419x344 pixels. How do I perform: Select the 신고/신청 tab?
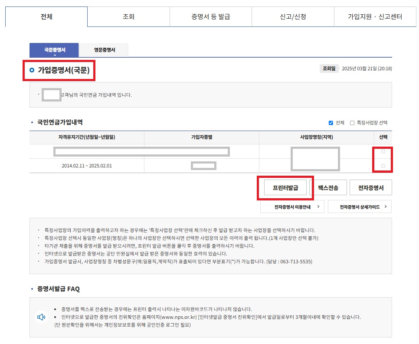tap(292, 16)
